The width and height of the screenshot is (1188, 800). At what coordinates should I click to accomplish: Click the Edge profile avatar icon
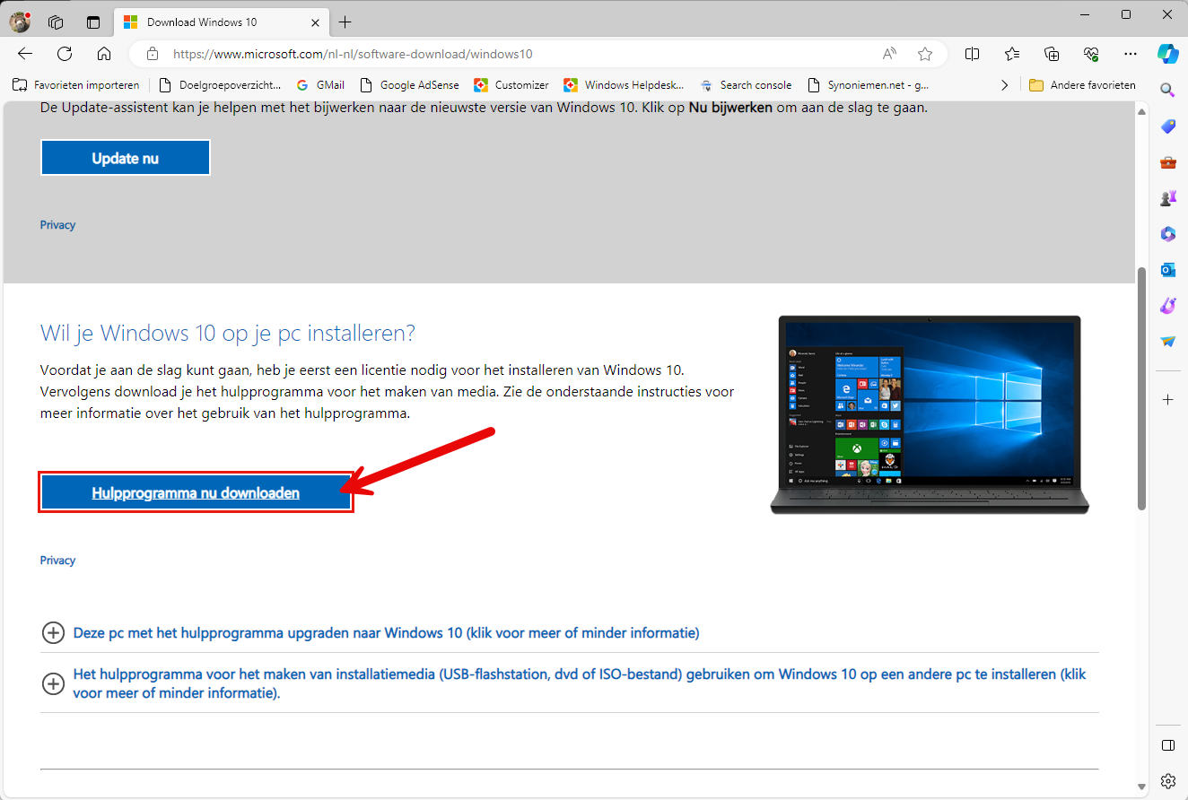pos(20,22)
